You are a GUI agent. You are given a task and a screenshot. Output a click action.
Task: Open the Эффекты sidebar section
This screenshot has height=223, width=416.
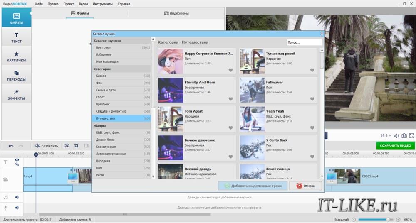[16, 95]
